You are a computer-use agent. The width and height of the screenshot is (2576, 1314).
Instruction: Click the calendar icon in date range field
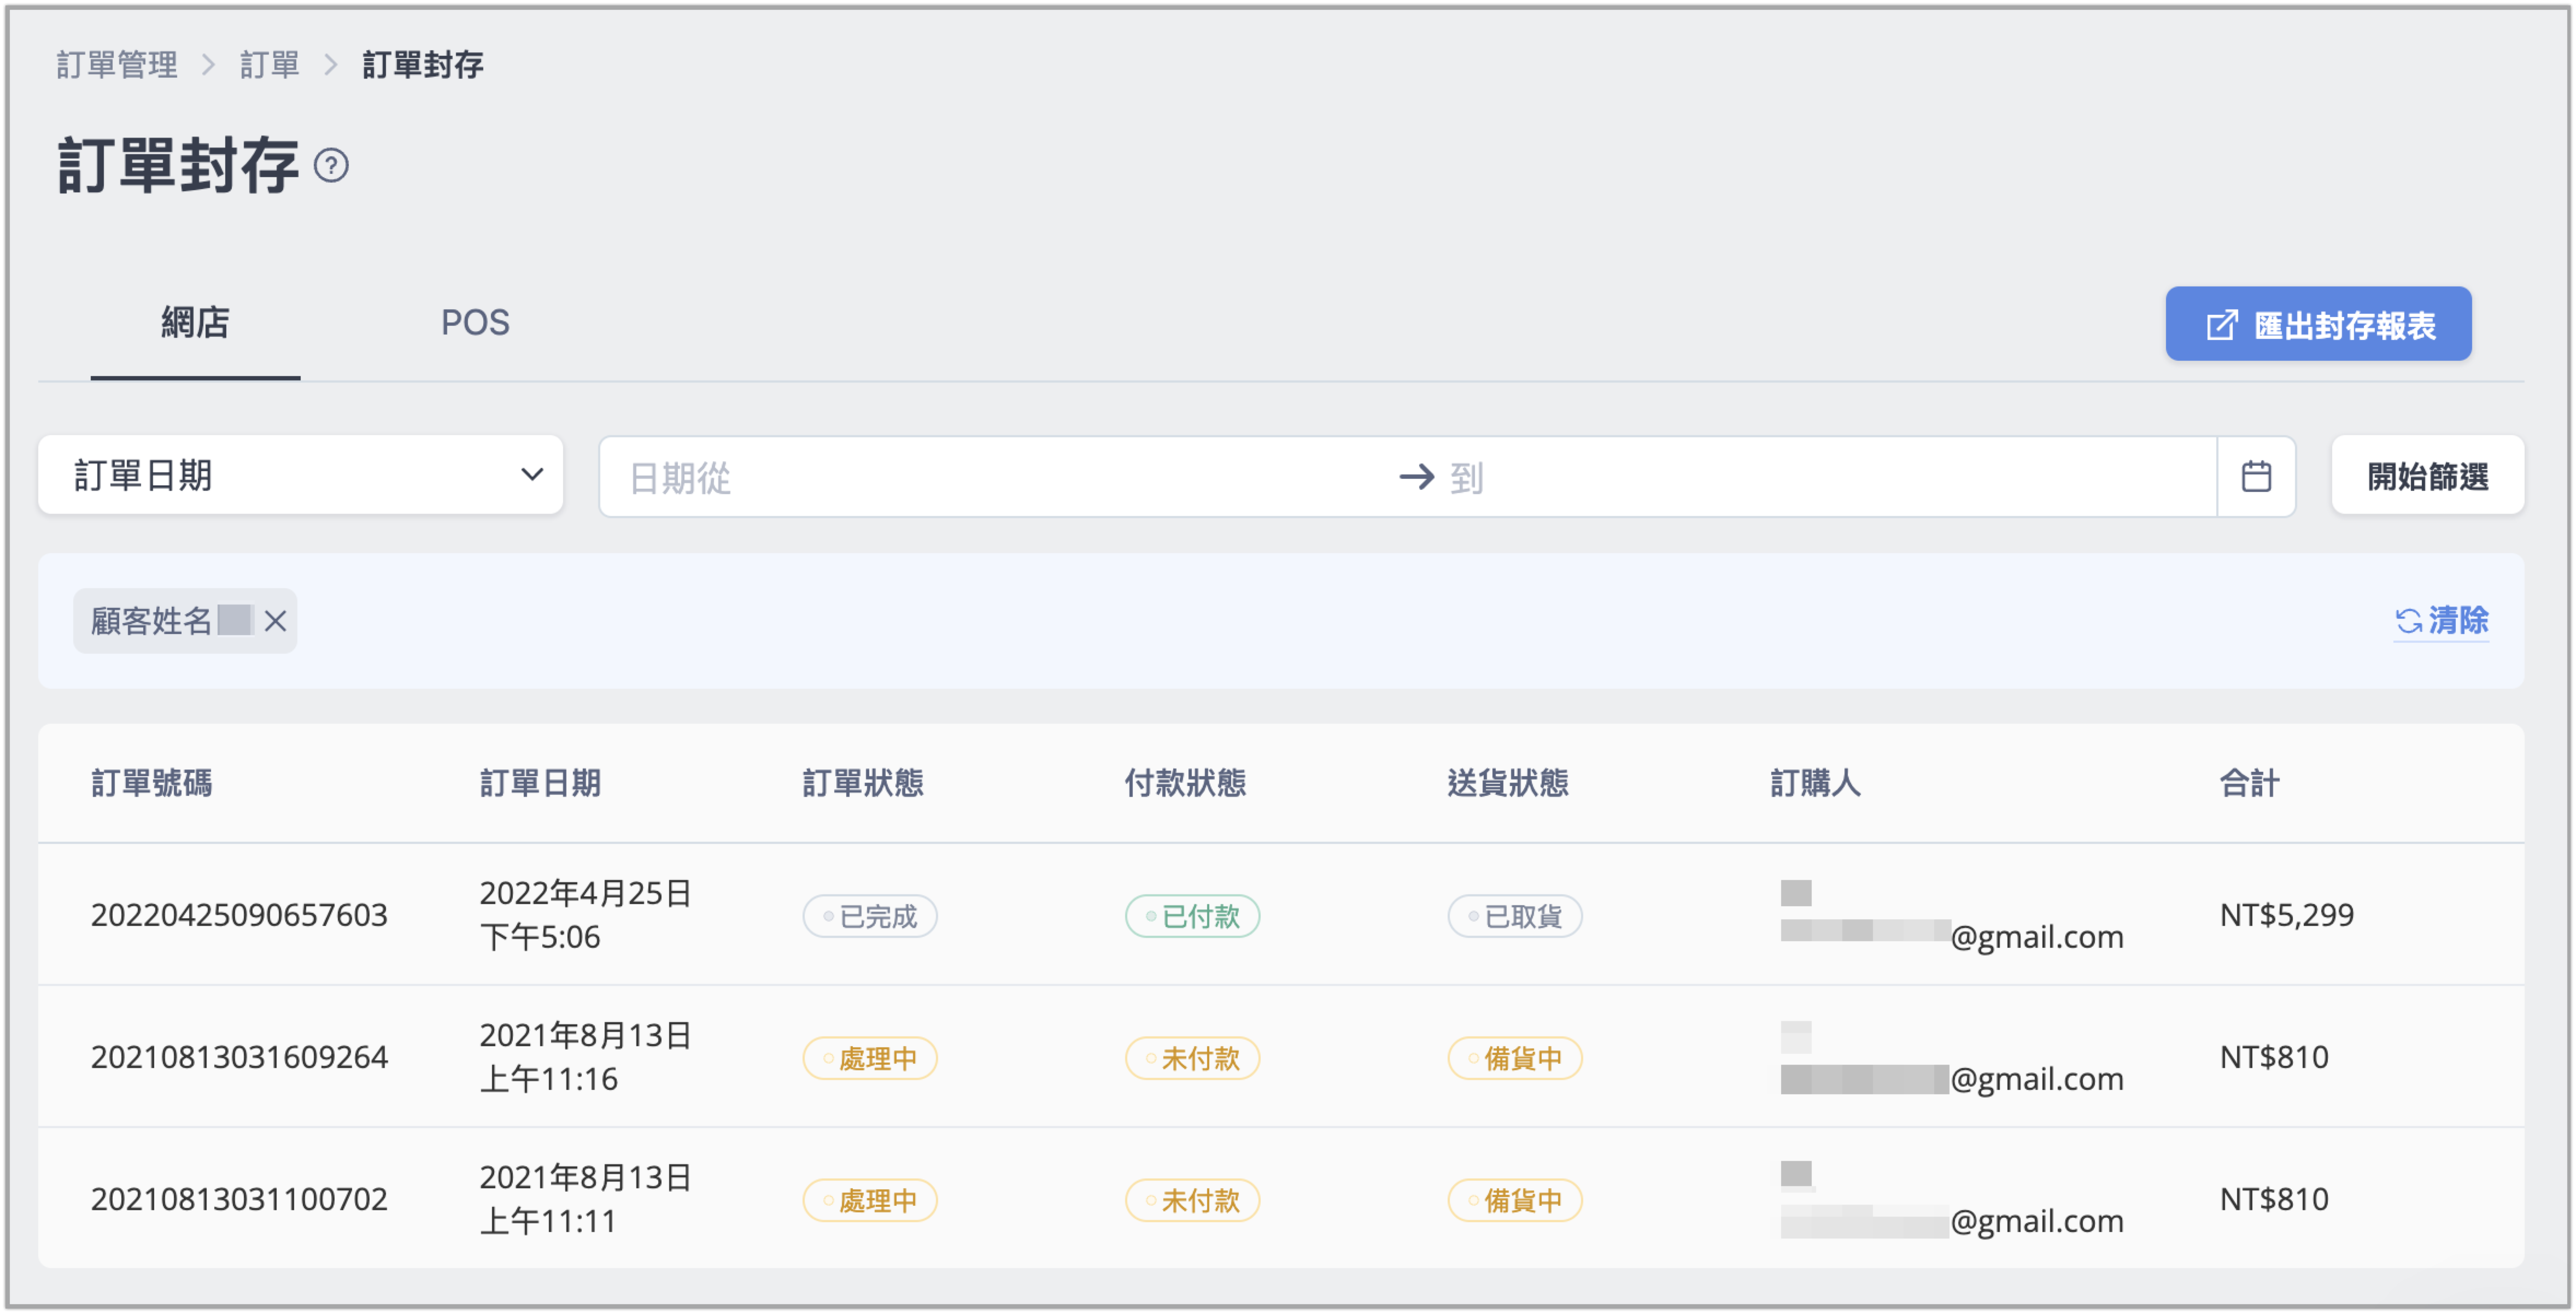2255,476
